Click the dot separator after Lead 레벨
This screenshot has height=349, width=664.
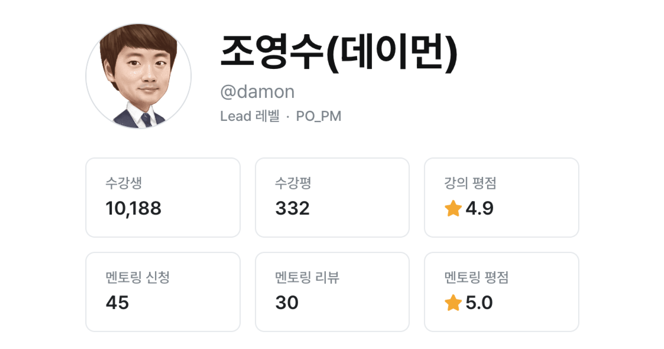point(288,117)
